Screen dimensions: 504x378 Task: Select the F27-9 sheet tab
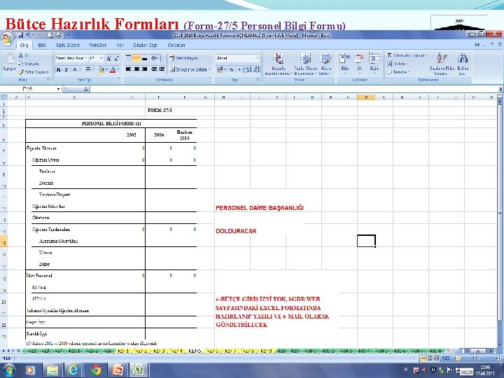coord(267,351)
